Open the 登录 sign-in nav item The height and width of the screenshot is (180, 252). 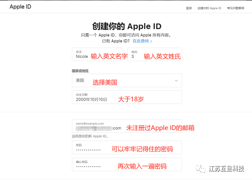pos(189,8)
